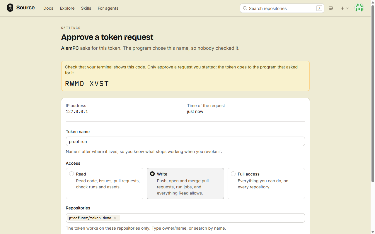Click the verification code RWMD-XVST
Image resolution: width=375 pixels, height=234 pixels.
[87, 84]
